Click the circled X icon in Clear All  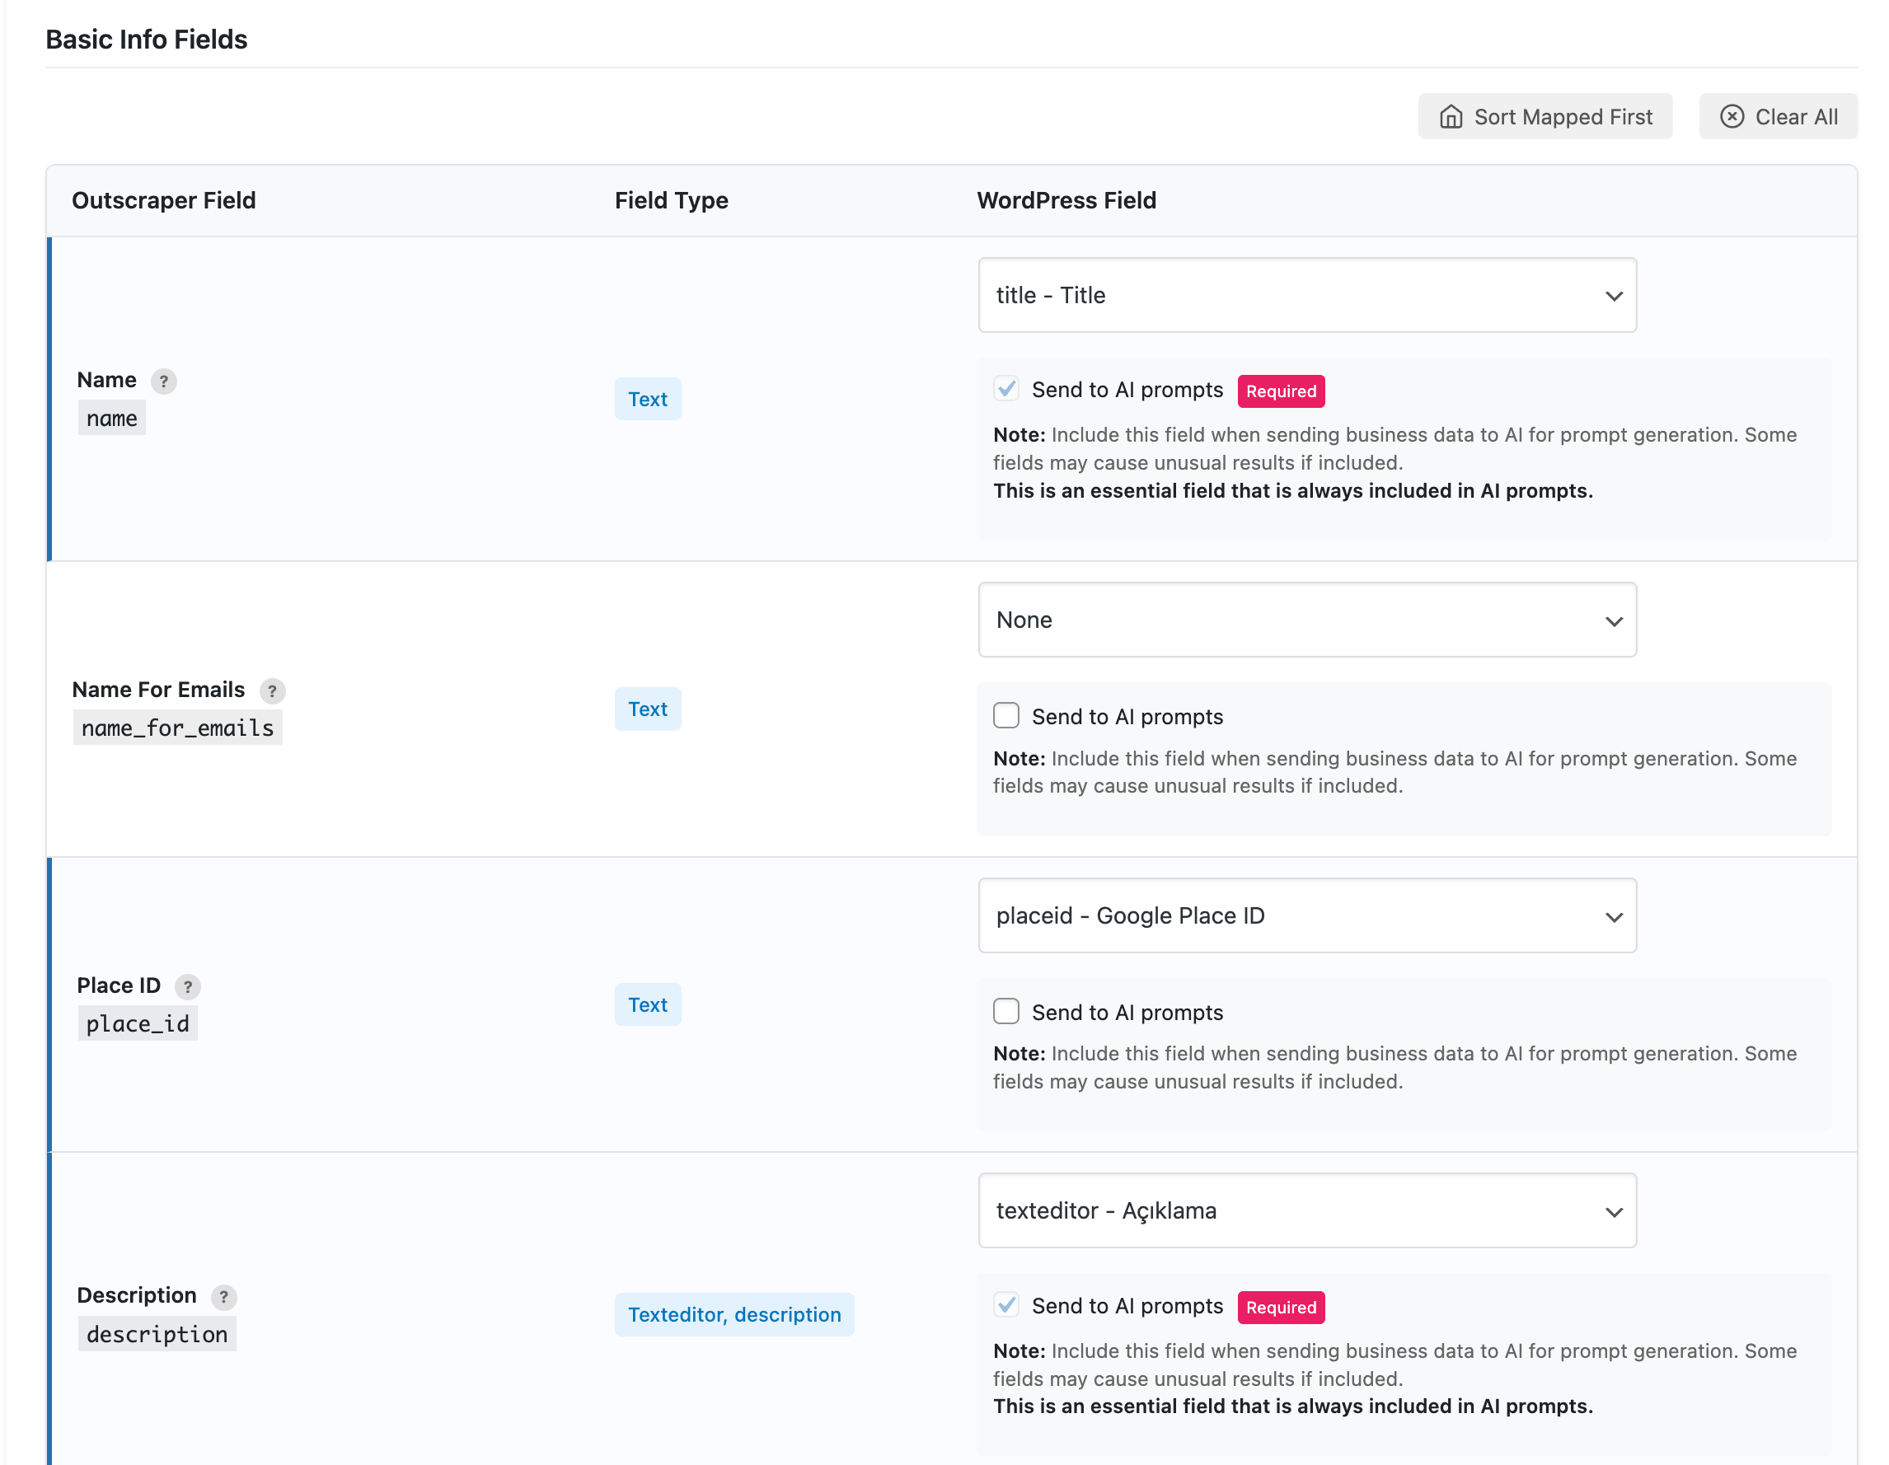(x=1732, y=117)
